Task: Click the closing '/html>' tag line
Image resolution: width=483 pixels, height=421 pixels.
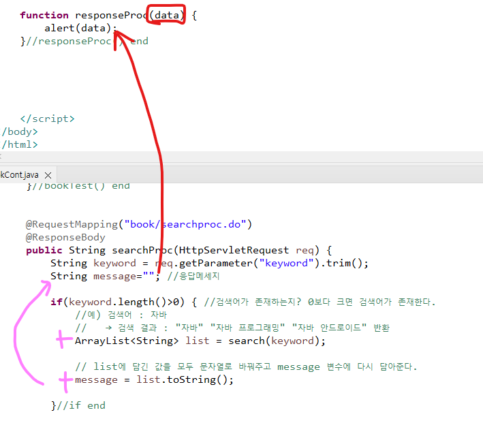Action: tap(19, 144)
